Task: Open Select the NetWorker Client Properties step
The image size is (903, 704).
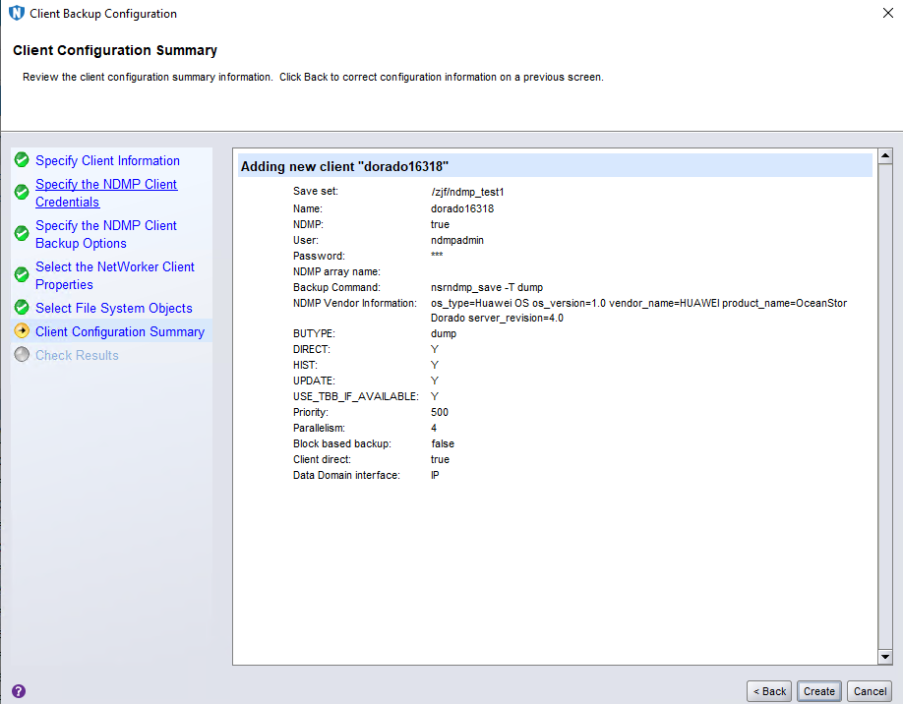Action: (115, 275)
